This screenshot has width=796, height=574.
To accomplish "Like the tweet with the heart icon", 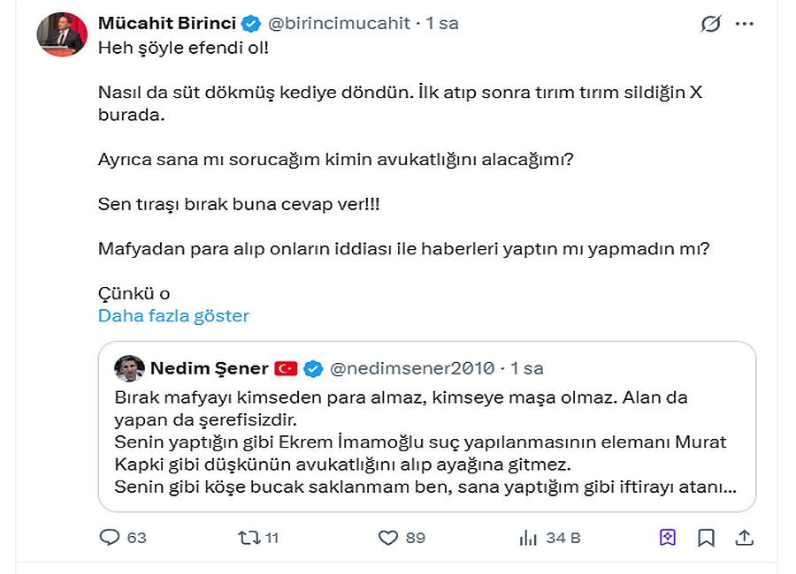I will 388,537.
